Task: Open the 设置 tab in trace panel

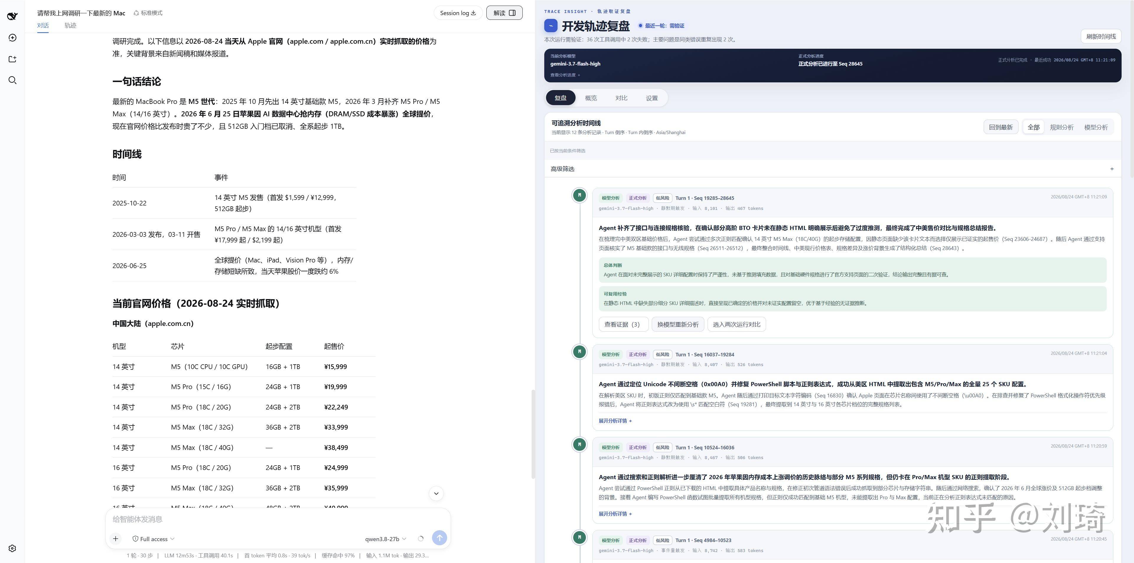Action: click(x=651, y=98)
